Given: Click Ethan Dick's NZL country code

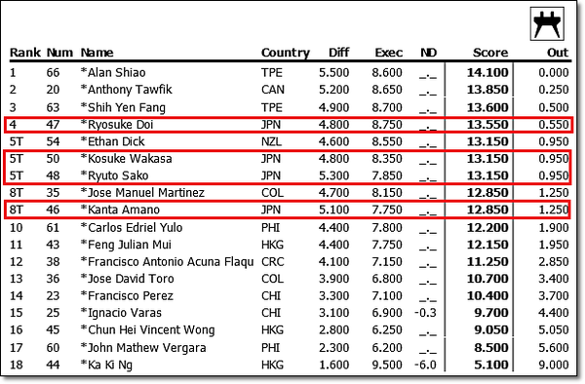Looking at the screenshot, I should [271, 141].
